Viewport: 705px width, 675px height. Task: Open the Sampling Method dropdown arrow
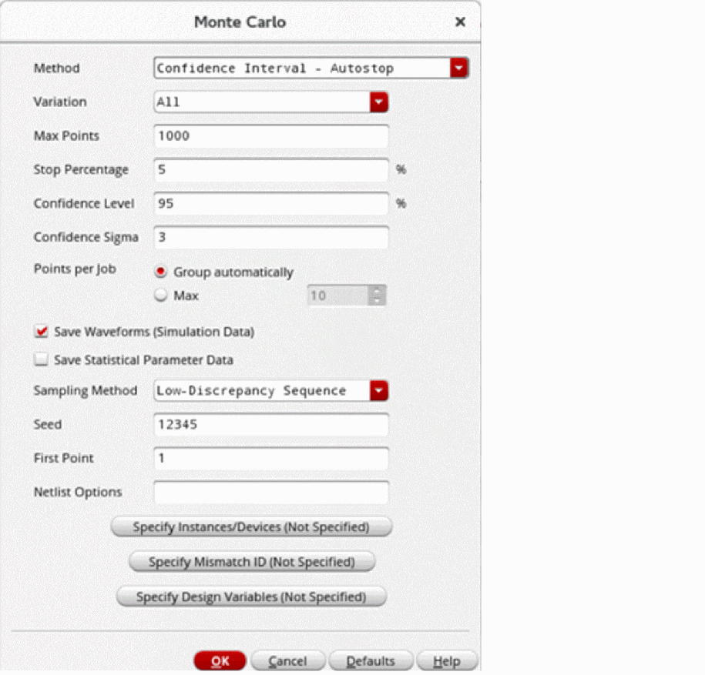pyautogui.click(x=378, y=391)
